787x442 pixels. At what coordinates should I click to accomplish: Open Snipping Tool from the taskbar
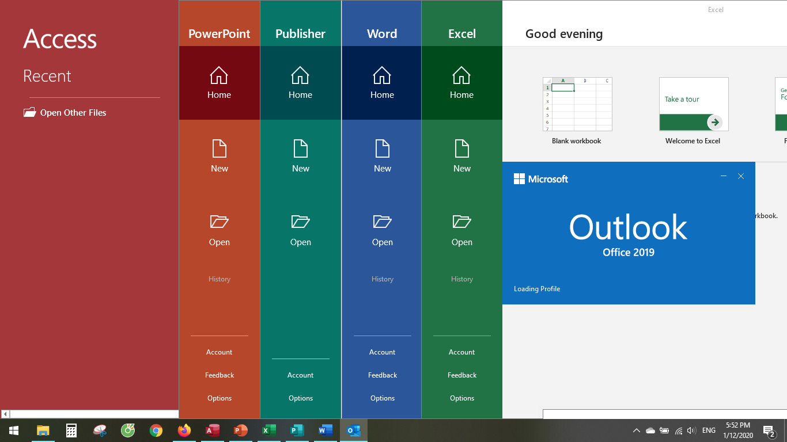click(100, 430)
